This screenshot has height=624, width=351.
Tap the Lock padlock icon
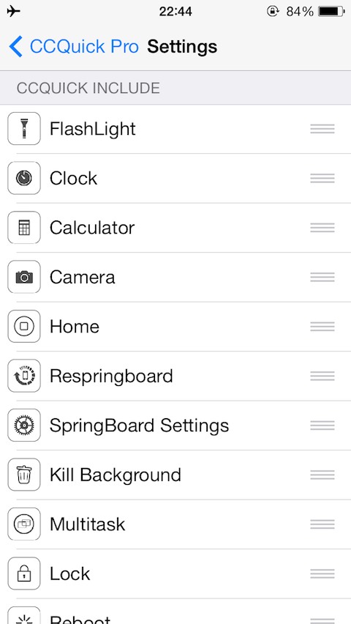(x=24, y=573)
